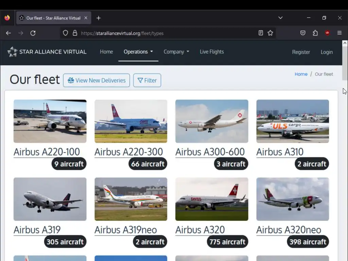Open tracking protection shield icon
Viewport: 348px width, 261px height.
coord(65,33)
